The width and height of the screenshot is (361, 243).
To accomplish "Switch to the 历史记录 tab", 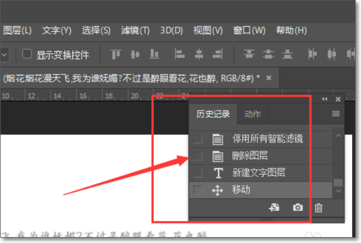I will (213, 114).
